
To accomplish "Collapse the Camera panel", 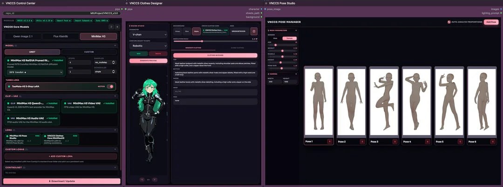I will tap(296, 74).
